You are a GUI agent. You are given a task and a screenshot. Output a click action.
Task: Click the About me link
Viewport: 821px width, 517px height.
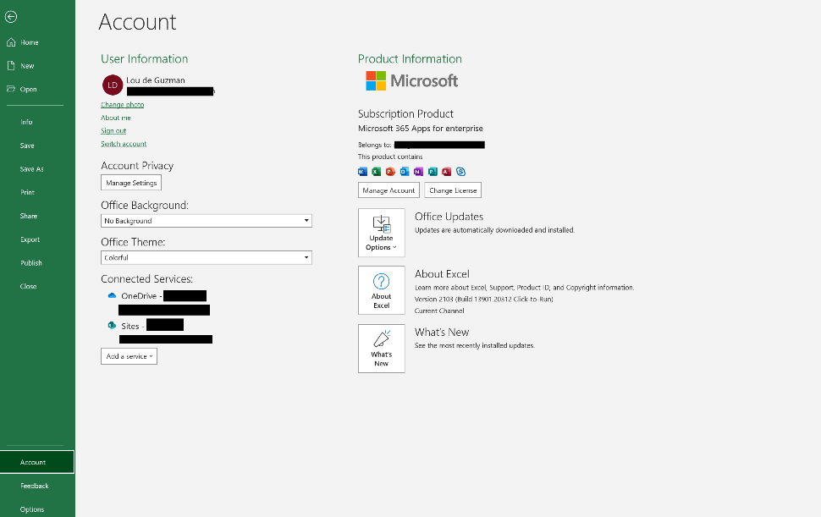(x=116, y=118)
